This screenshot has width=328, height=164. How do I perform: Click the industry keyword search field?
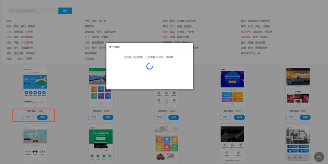tap(33, 11)
